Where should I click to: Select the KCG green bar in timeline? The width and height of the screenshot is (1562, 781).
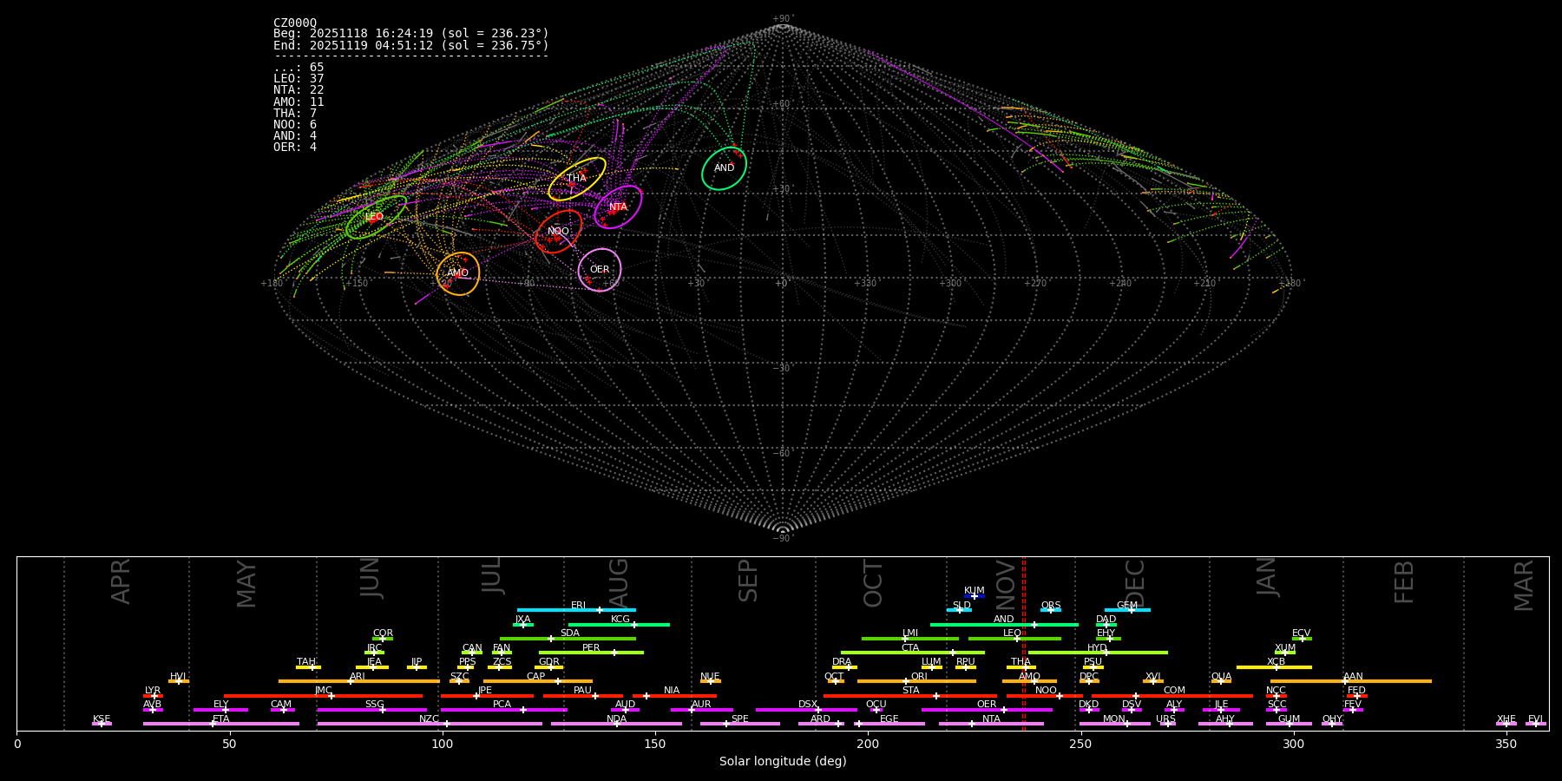619,624
